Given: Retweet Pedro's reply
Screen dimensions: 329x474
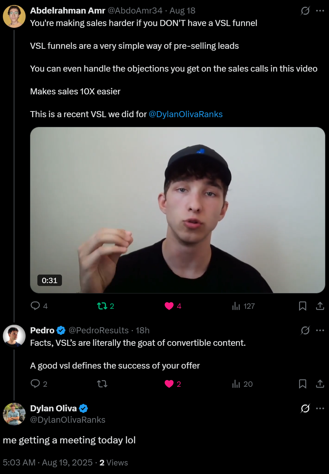Looking at the screenshot, I should coord(102,384).
